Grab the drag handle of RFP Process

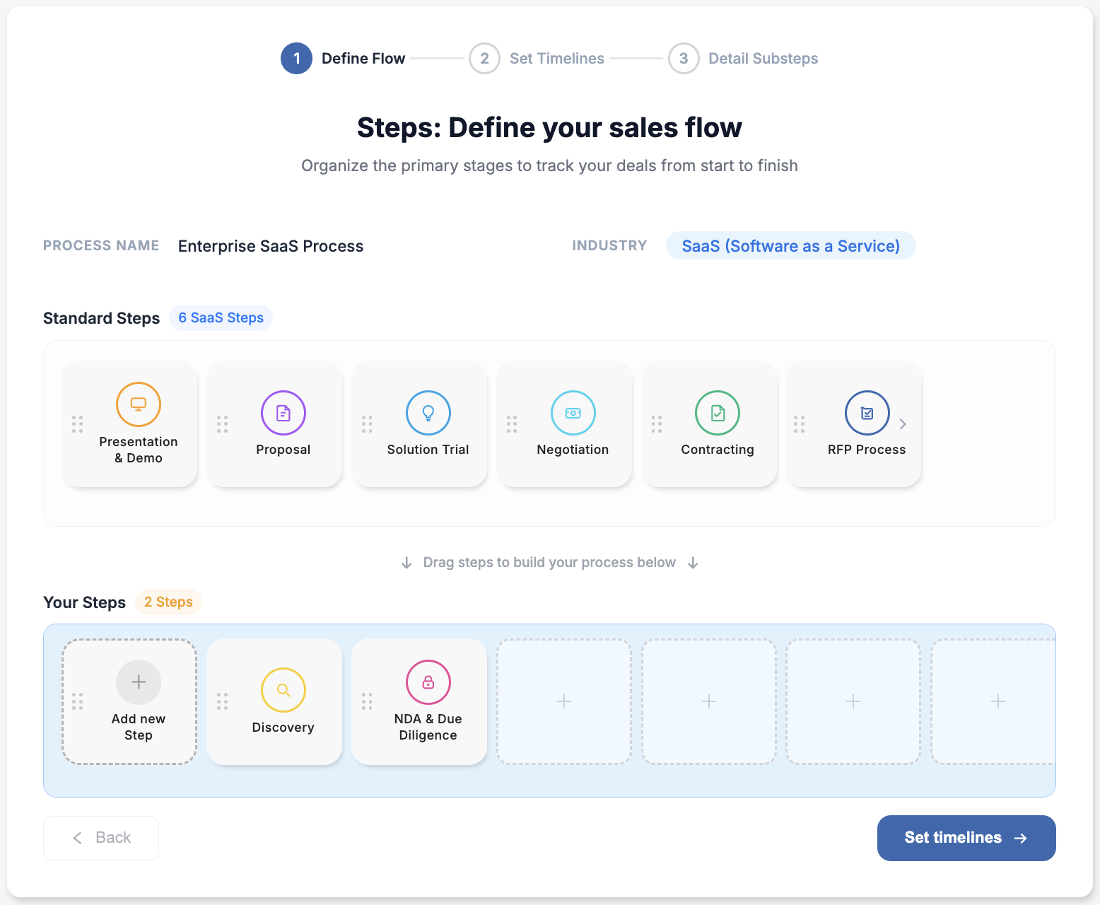pos(800,424)
